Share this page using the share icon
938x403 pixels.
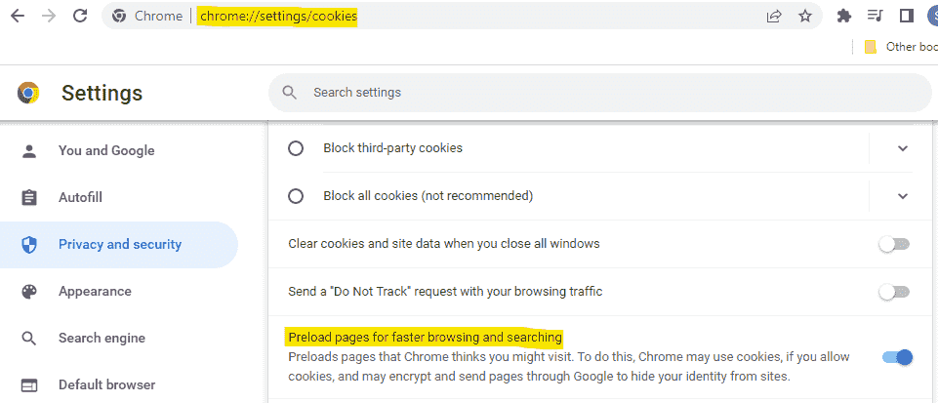[774, 16]
